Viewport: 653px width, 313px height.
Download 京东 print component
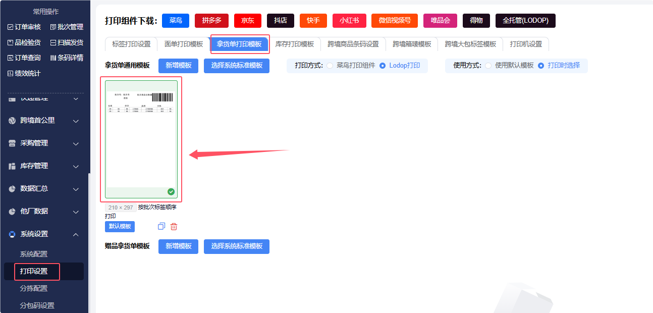pos(248,21)
